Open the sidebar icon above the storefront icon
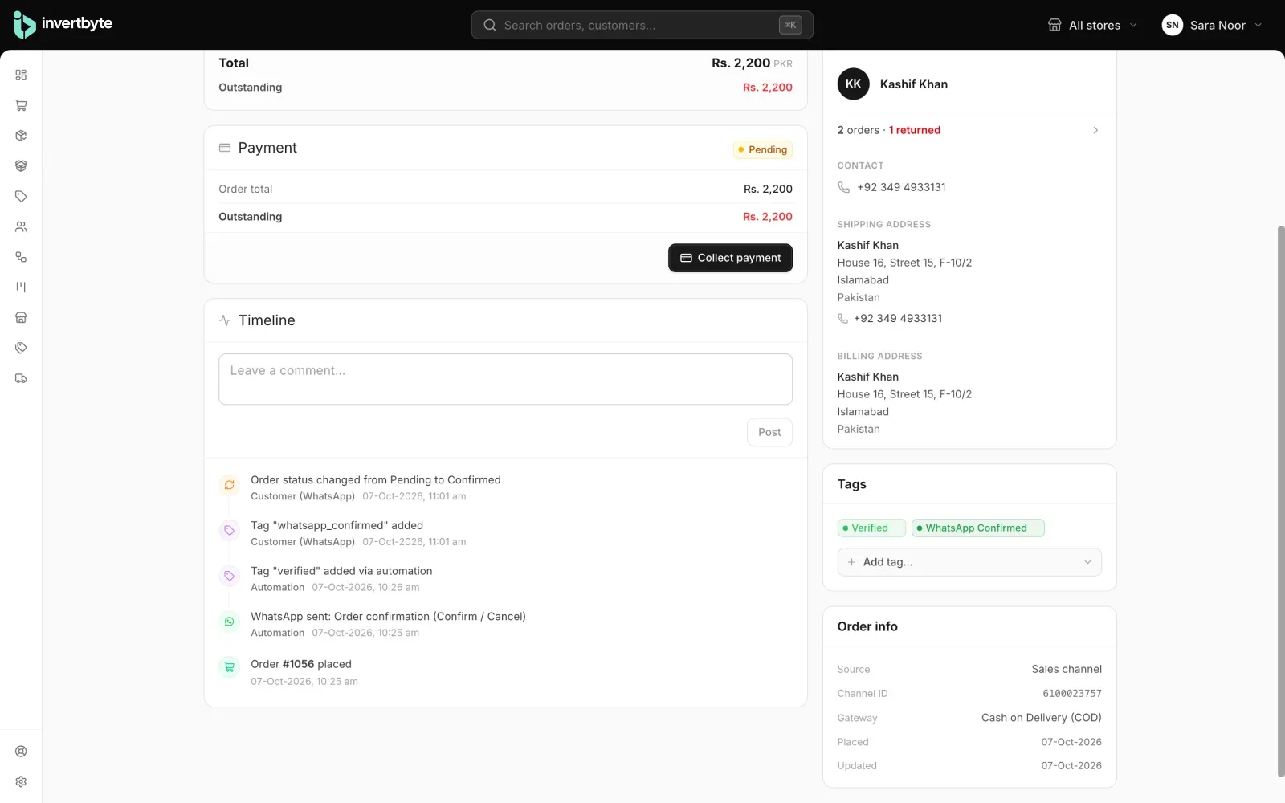The image size is (1285, 803). 21,287
